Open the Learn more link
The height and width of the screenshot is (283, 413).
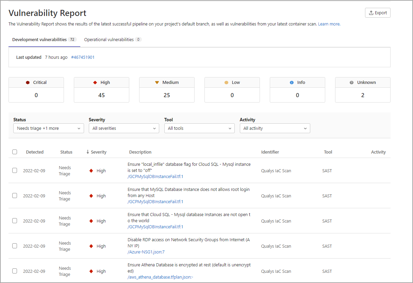coord(328,24)
